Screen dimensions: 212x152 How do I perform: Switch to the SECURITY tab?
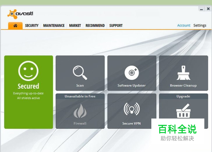pyautogui.click(x=32, y=25)
